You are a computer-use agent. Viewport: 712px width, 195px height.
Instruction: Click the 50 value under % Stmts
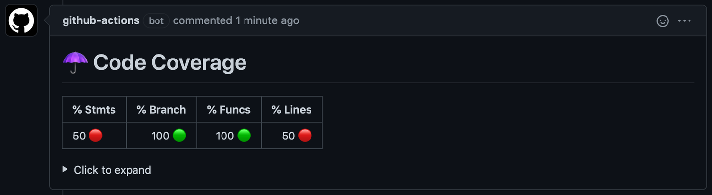click(79, 136)
